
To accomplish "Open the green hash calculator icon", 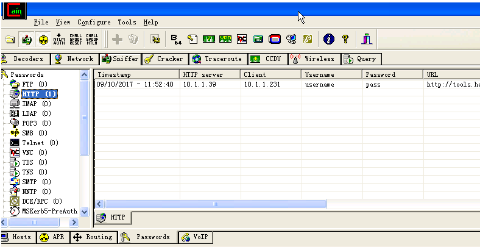I will click(x=258, y=39).
